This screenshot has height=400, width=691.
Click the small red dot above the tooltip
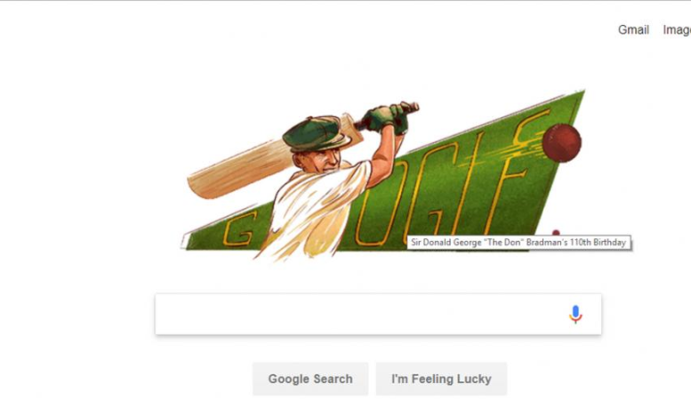click(556, 233)
